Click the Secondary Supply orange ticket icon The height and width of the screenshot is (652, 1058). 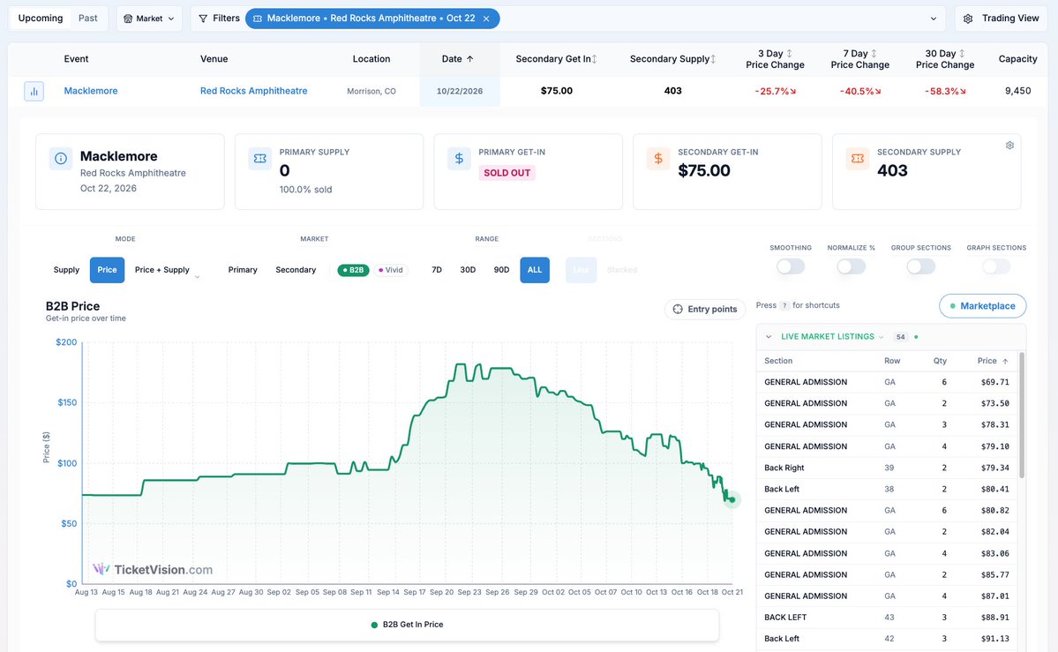coord(858,159)
